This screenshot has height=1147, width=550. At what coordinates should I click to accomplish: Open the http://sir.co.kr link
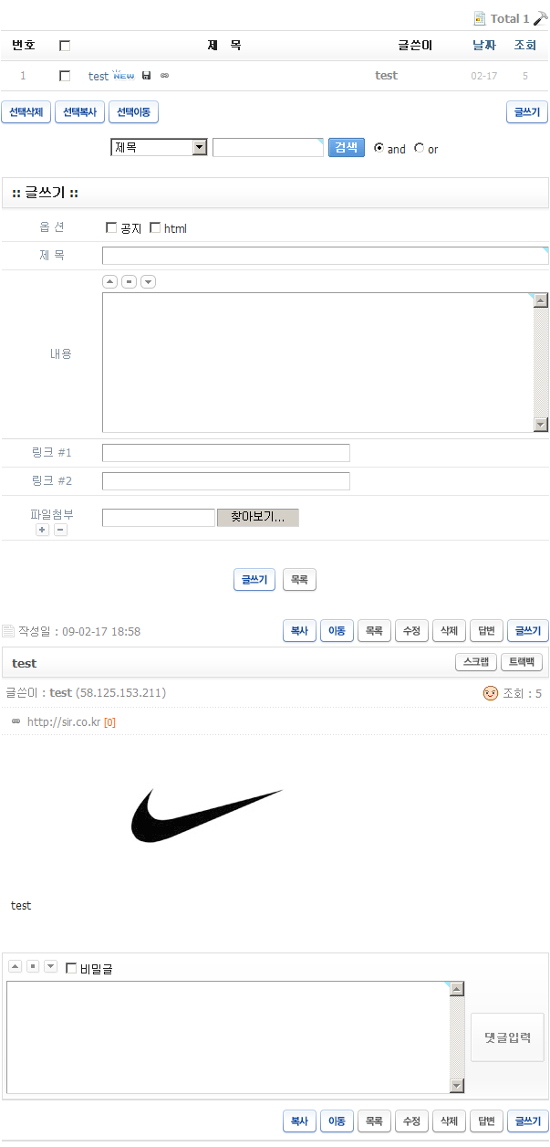coord(64,721)
